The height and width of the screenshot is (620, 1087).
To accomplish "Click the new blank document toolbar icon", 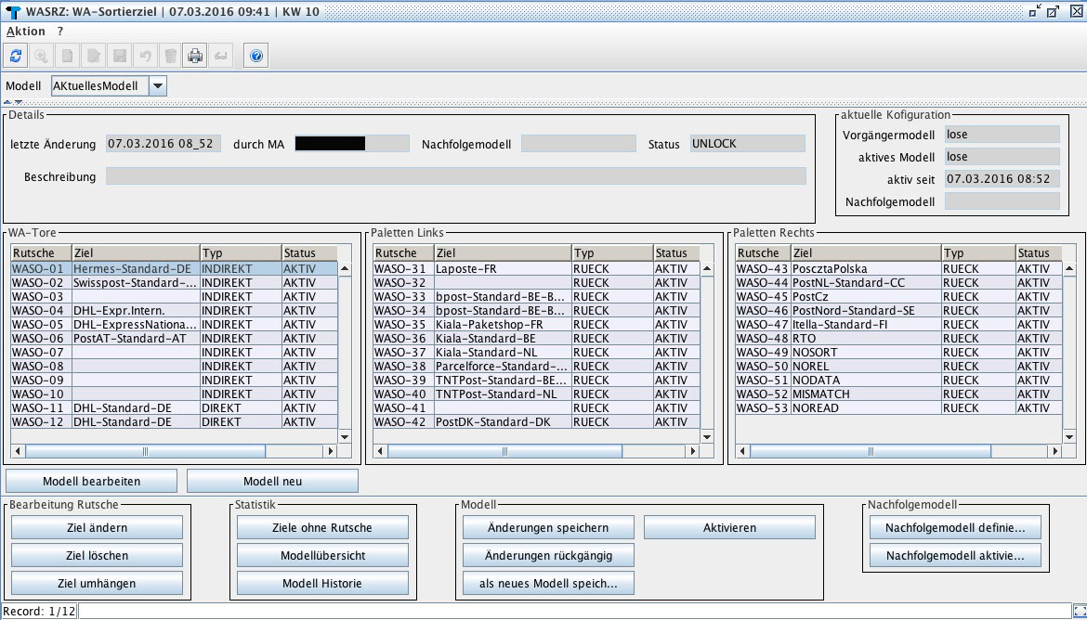I will click(67, 56).
